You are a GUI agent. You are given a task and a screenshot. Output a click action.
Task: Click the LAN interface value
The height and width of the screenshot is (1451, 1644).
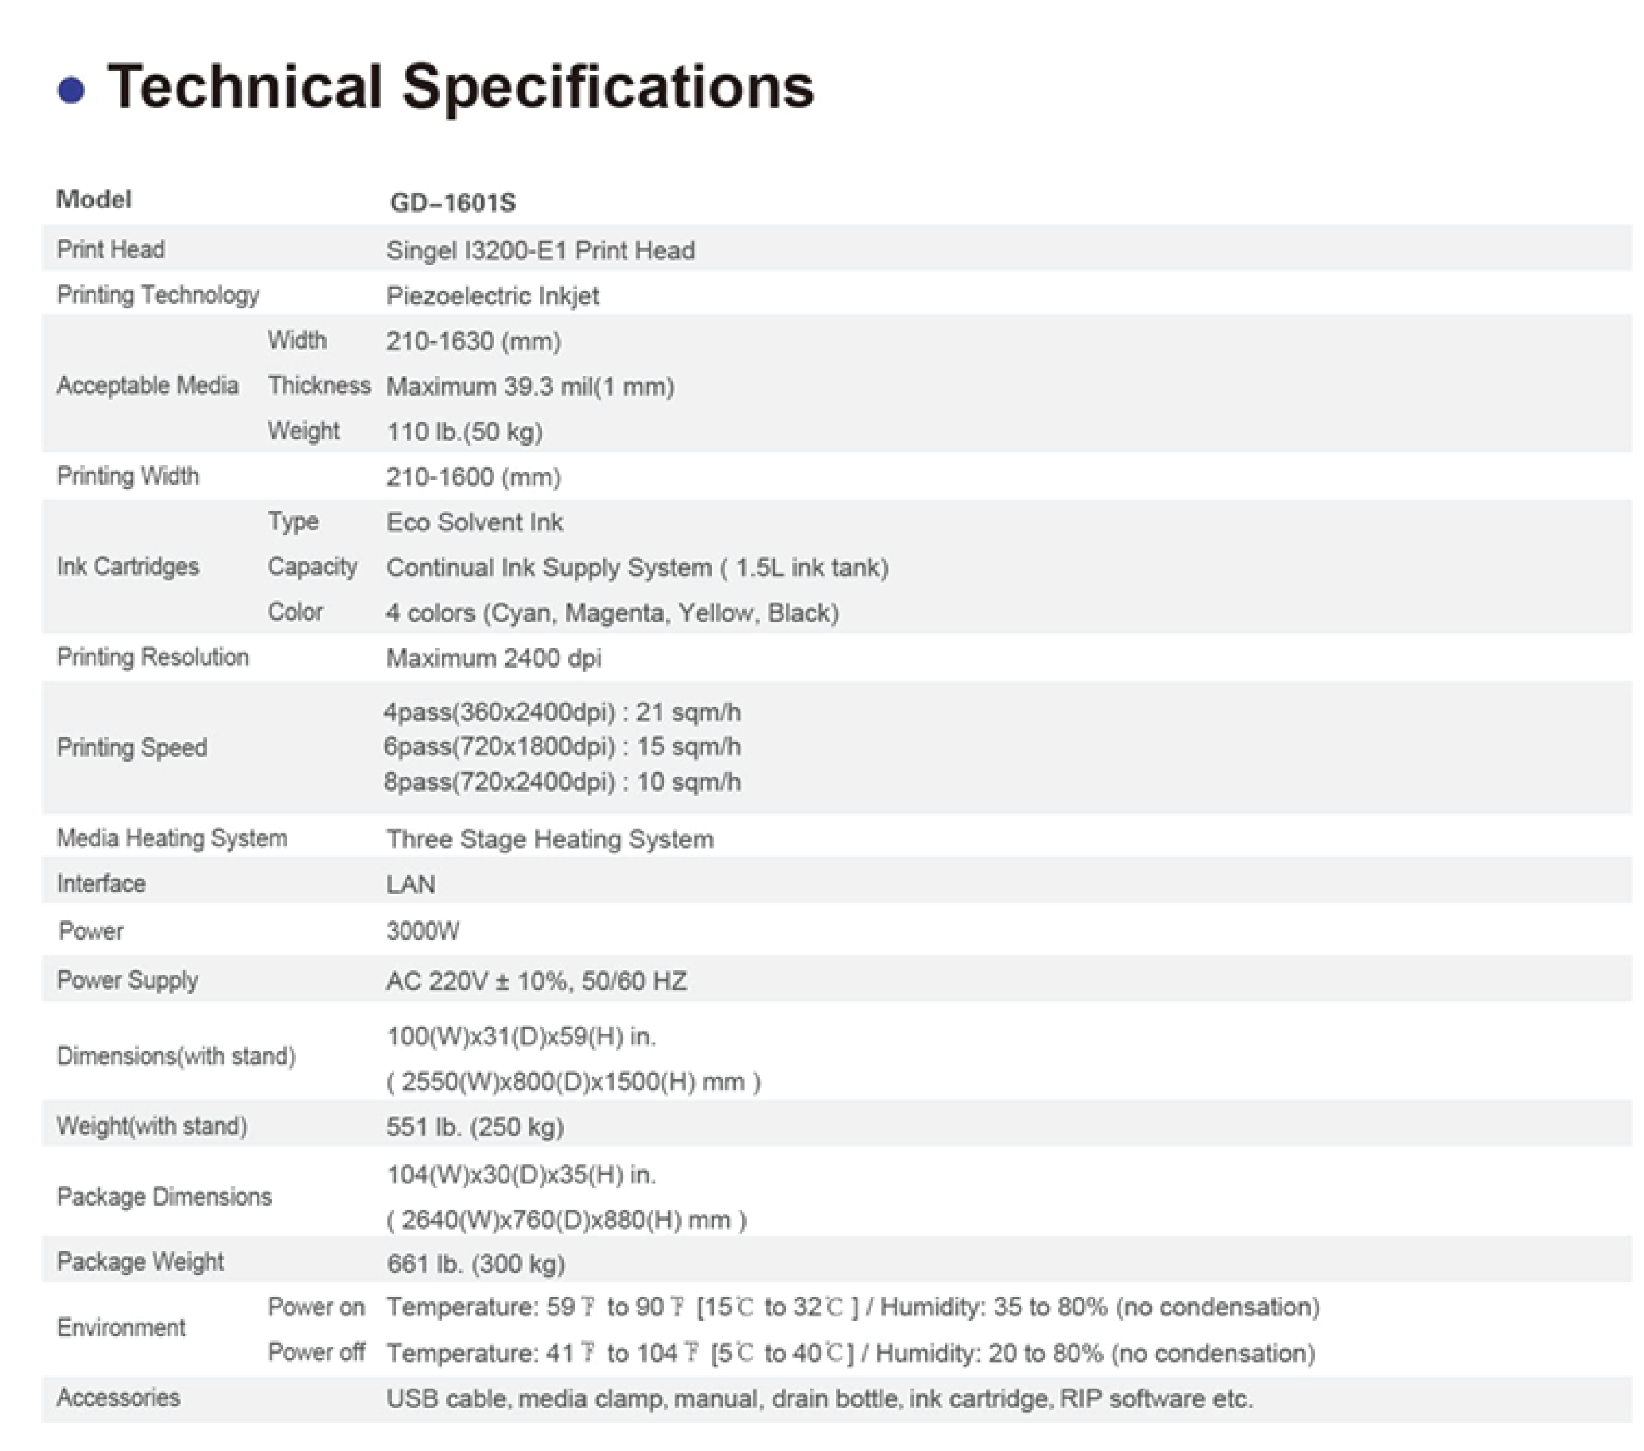coord(410,884)
